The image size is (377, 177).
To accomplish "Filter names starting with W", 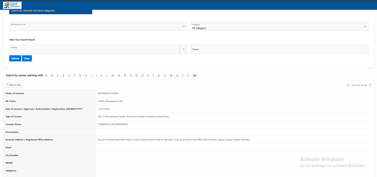I will click(x=171, y=76).
